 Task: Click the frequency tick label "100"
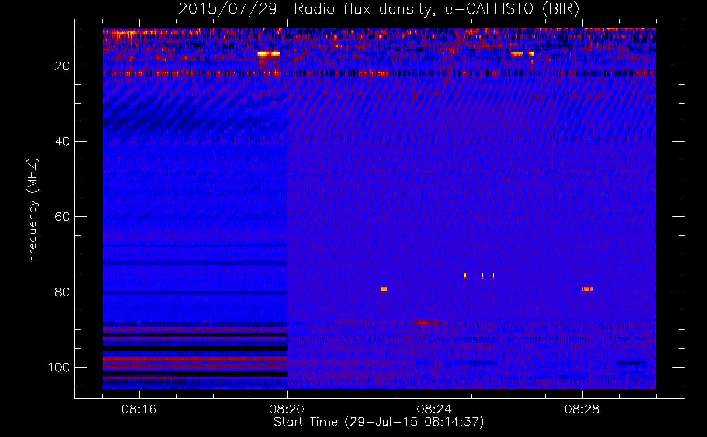point(59,368)
